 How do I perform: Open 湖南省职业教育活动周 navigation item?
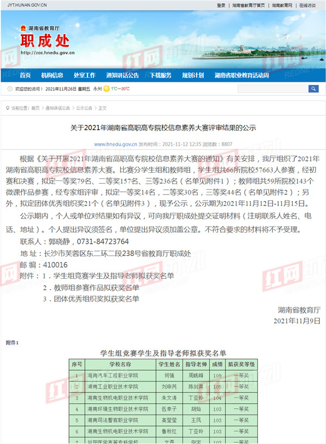pos(242,76)
